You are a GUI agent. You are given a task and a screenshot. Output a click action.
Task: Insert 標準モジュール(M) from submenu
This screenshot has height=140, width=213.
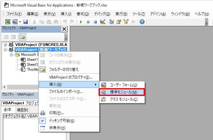122,92
